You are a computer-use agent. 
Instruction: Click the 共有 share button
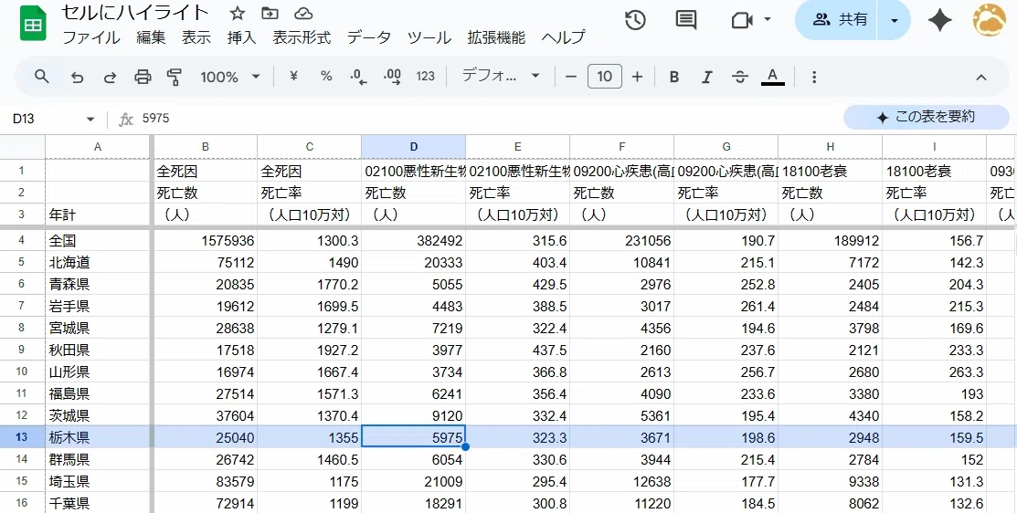point(837,20)
